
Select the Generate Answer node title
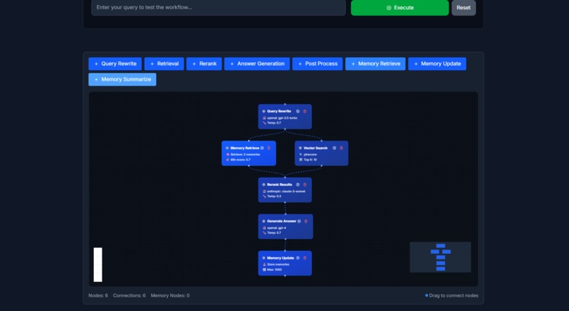coord(282,221)
